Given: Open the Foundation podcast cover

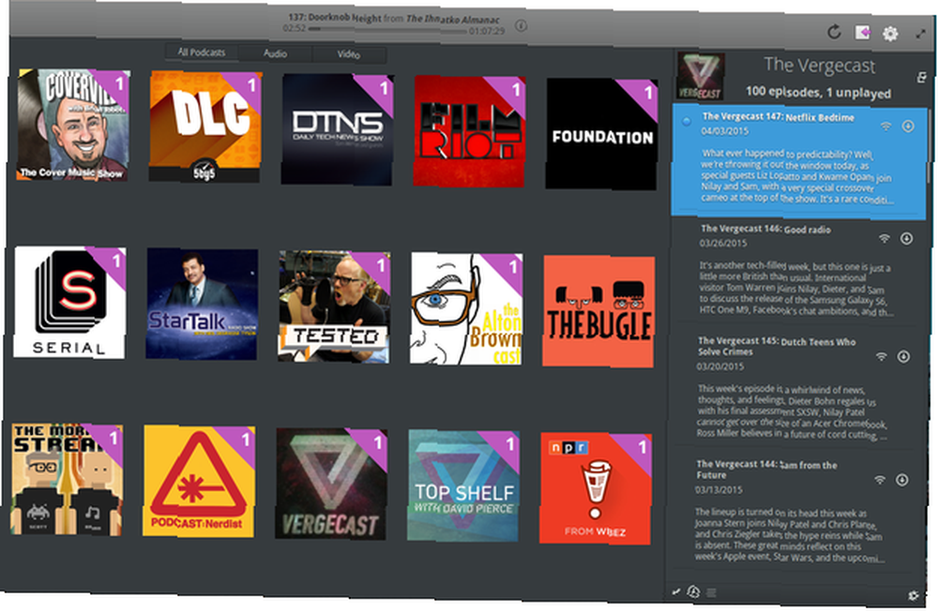Looking at the screenshot, I should (x=601, y=135).
